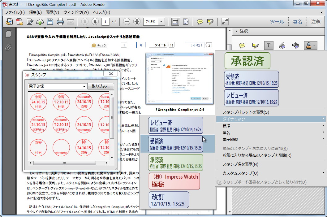Add a sticky note from toolbar
The image size is (327, 217).
click(x=200, y=21)
